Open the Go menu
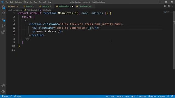 pos(31,2)
